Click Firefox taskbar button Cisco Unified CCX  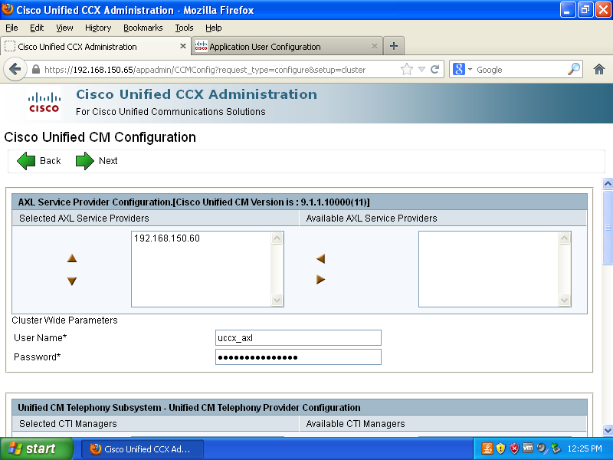[x=143, y=449]
